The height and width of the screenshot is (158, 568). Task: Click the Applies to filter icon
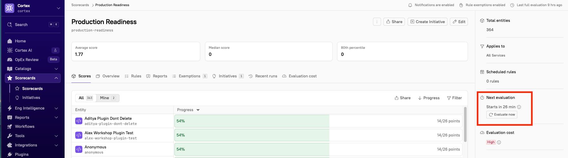point(482,46)
